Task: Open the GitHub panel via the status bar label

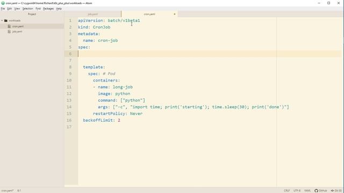Action: point(322,191)
